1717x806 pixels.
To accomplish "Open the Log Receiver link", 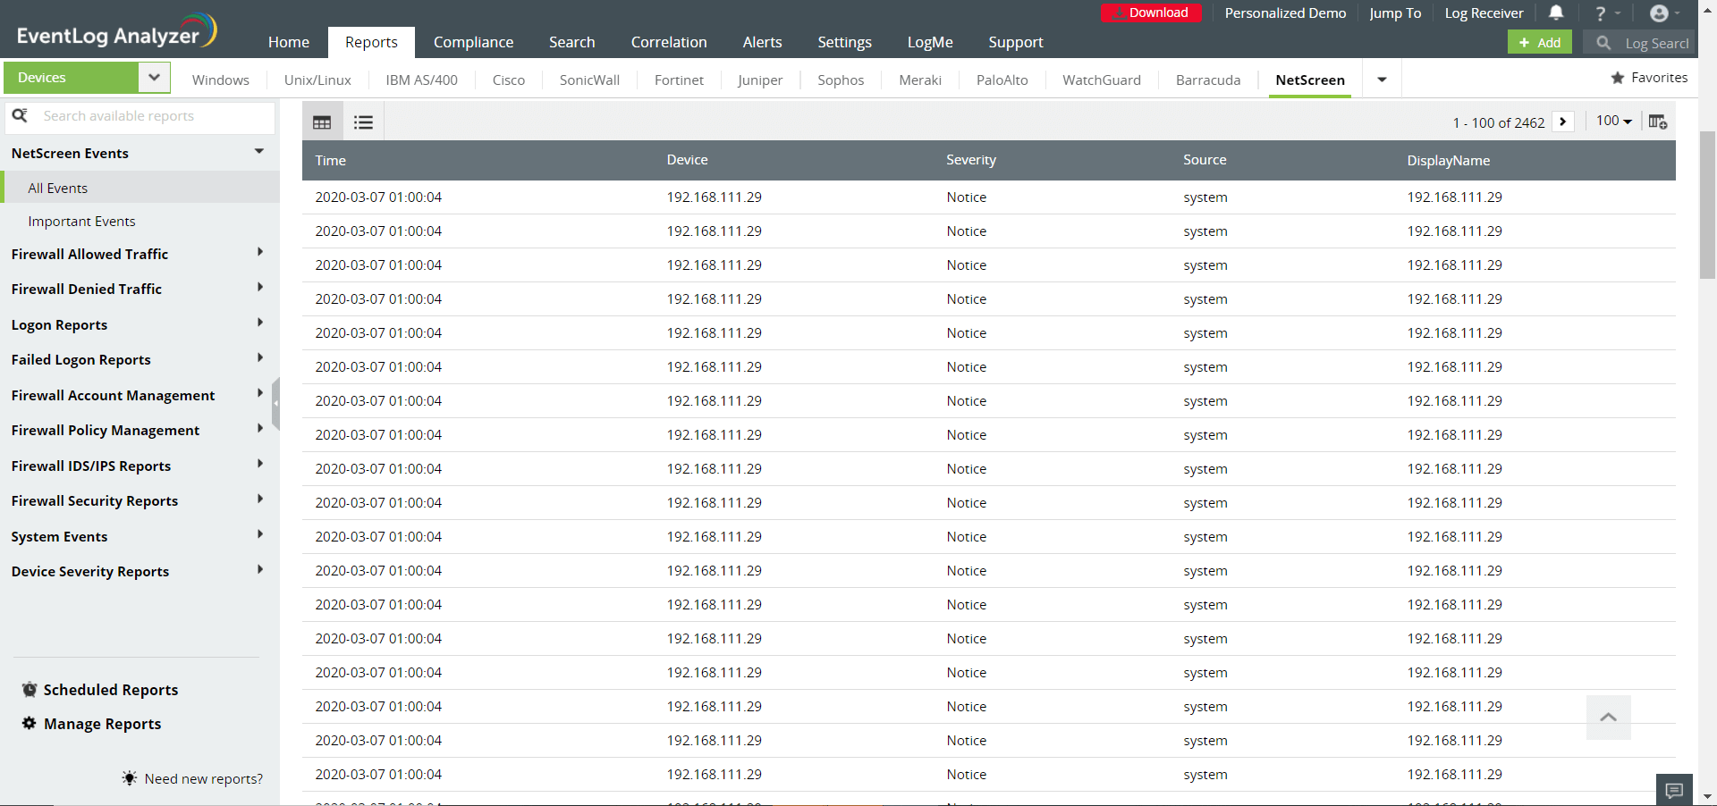I will coord(1484,13).
